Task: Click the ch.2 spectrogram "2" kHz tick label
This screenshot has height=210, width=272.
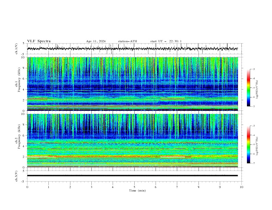Action: pyautogui.click(x=24, y=157)
